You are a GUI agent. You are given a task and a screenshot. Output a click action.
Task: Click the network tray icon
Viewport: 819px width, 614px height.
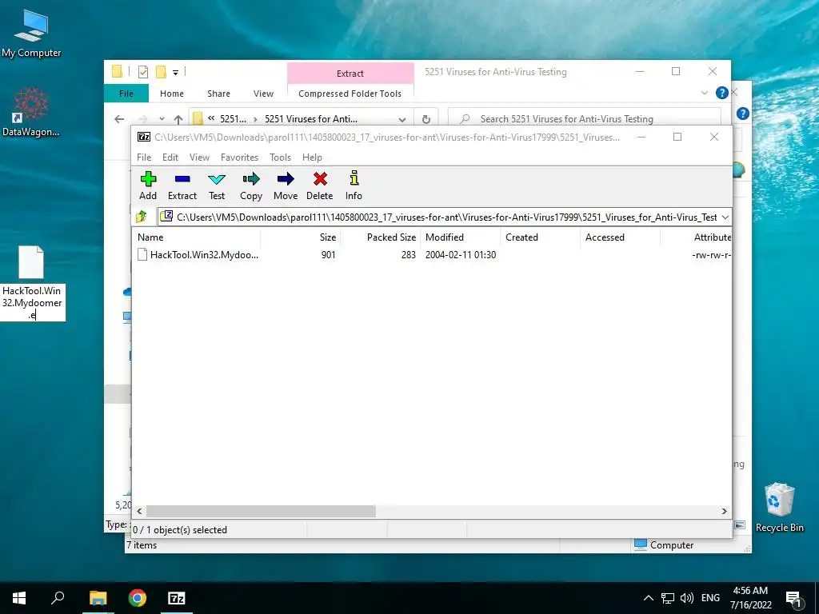click(x=668, y=598)
